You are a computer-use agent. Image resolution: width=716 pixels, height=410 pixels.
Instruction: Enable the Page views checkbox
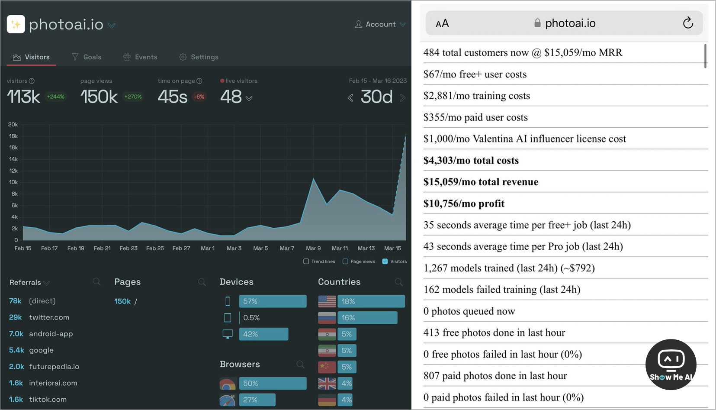pos(345,261)
